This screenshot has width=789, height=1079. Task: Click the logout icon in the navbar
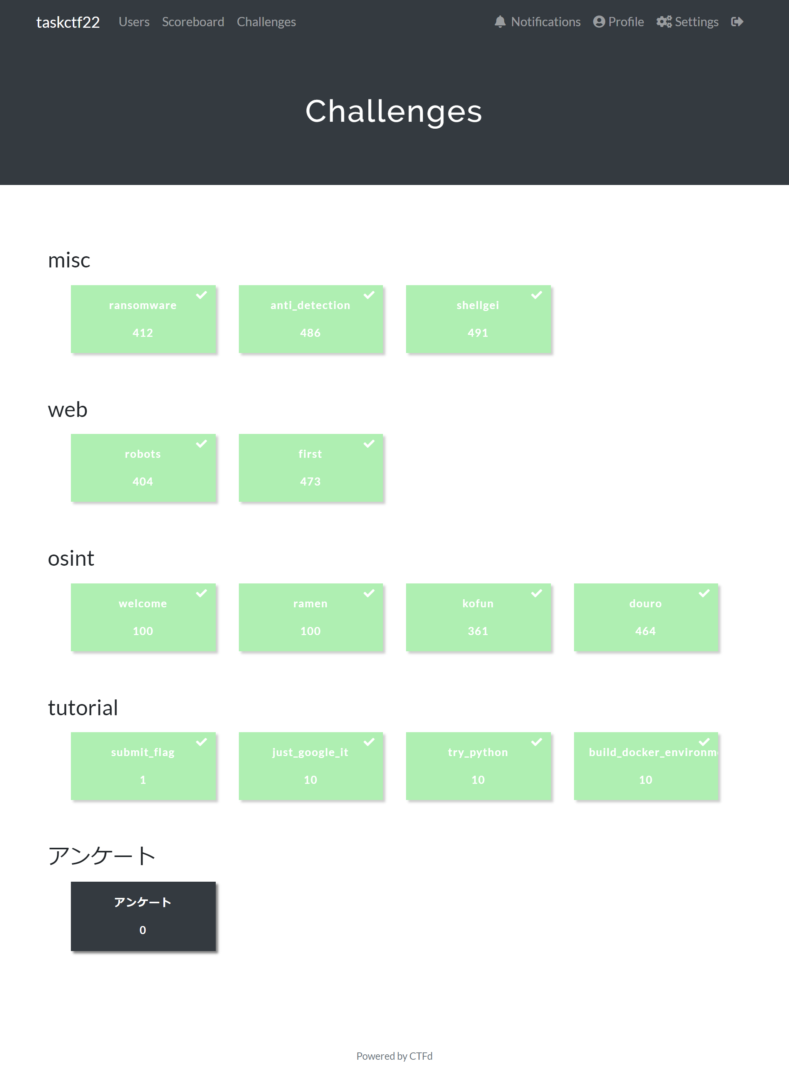point(737,22)
